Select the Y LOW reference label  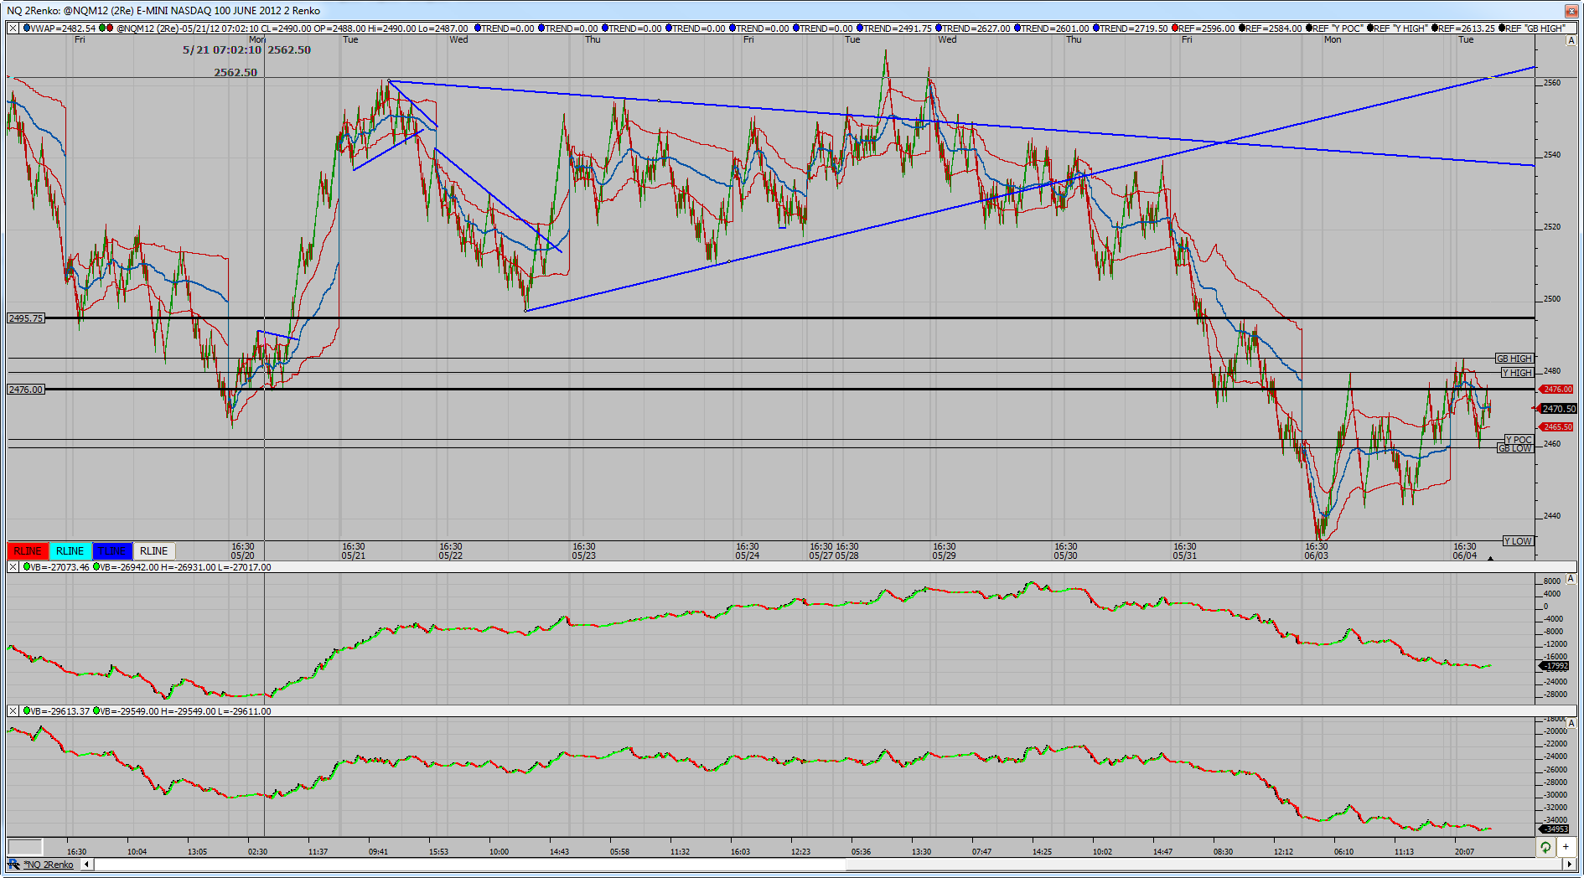point(1518,541)
